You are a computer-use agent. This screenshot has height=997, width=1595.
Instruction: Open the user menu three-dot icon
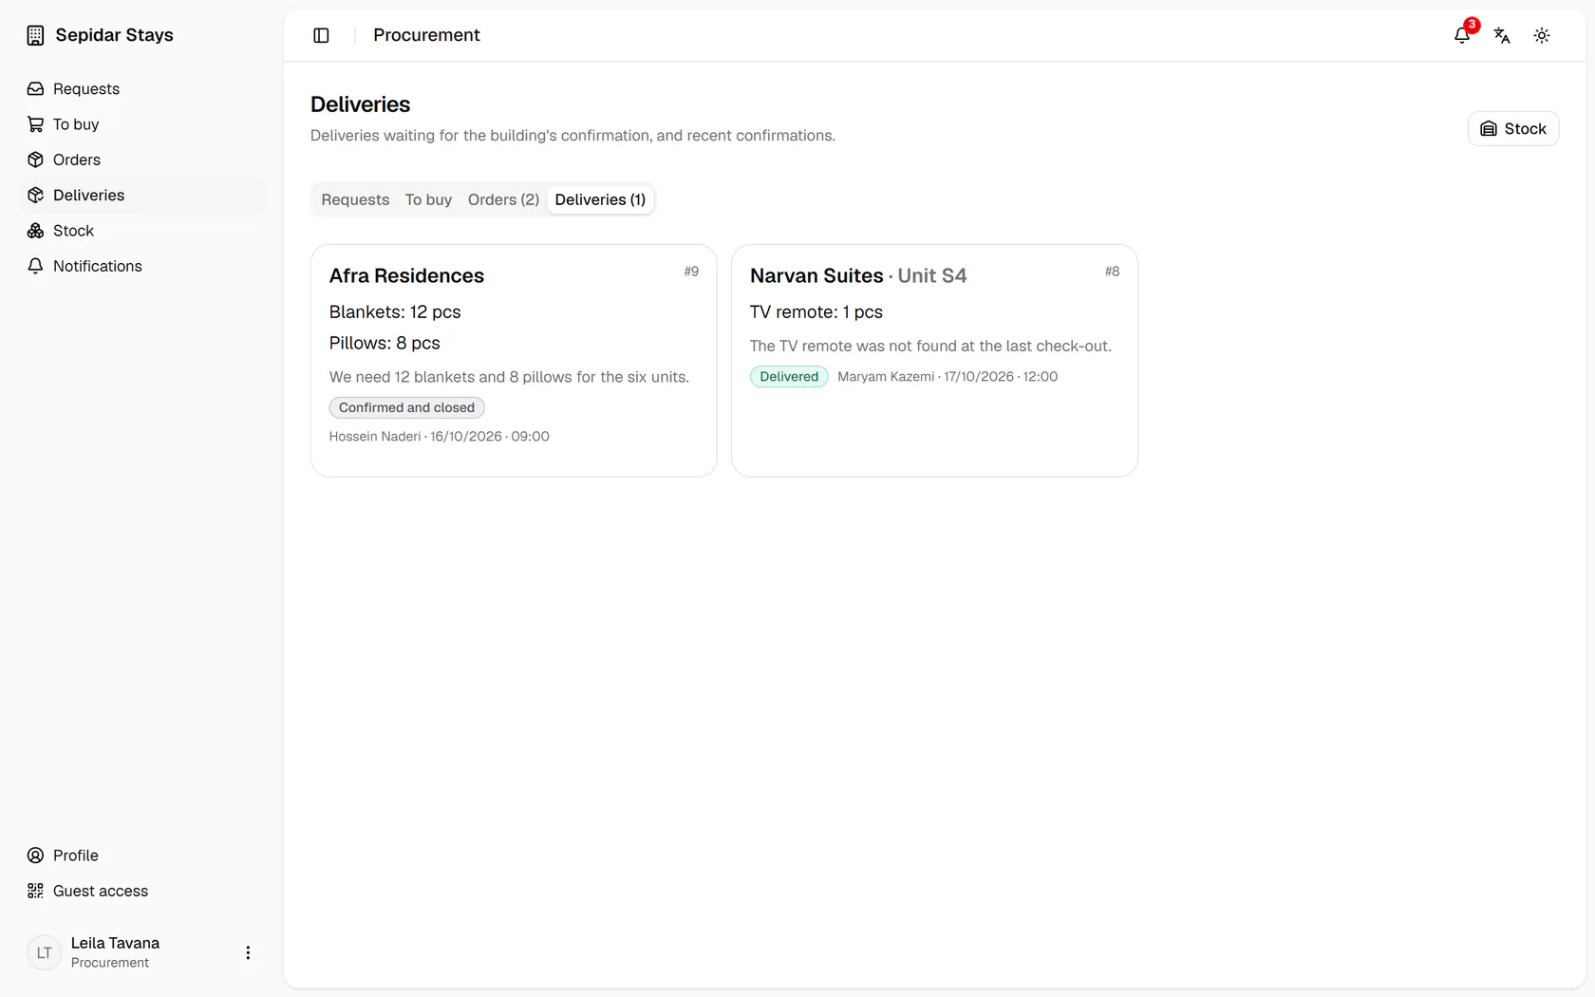(x=248, y=952)
